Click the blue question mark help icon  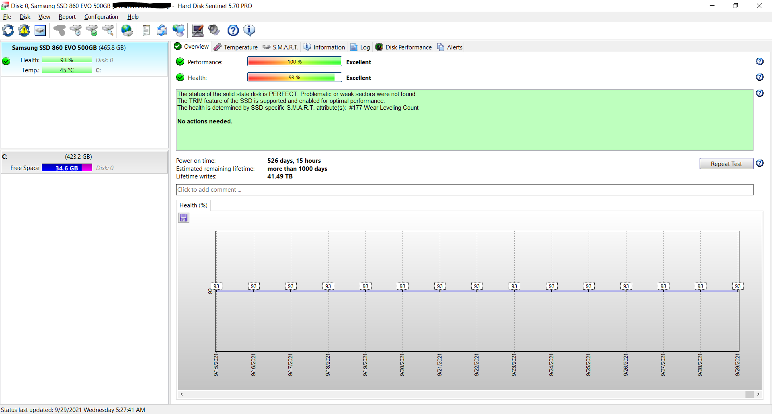click(x=233, y=31)
